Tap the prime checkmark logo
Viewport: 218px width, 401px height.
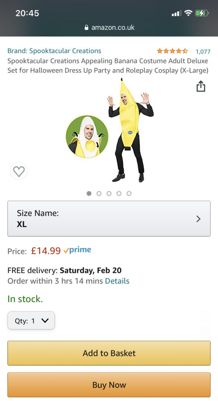77,250
